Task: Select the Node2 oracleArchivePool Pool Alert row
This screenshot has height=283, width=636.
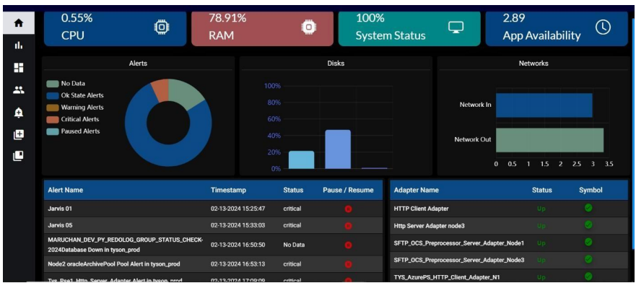Action: click(x=214, y=264)
